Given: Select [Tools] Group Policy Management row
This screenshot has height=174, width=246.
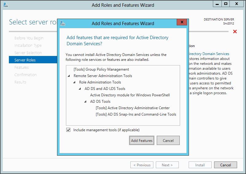Looking at the screenshot, I should coord(101,69).
